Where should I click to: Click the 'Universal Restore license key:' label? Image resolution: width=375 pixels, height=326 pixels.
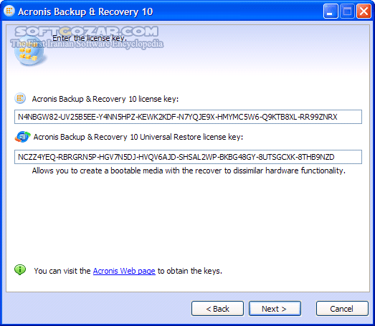click(x=138, y=137)
